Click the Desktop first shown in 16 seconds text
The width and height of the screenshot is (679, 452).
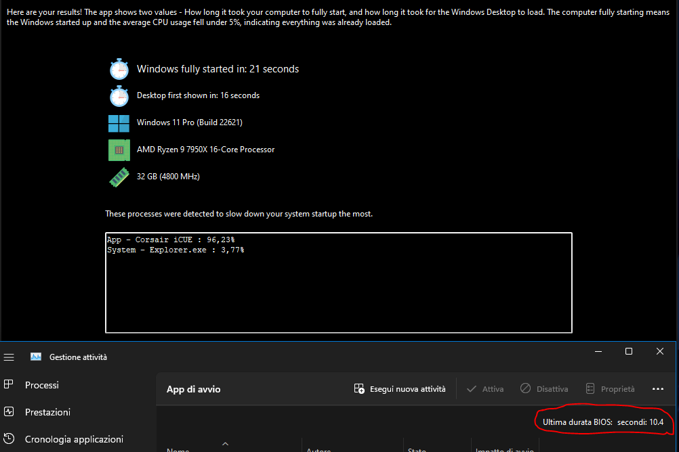coord(199,95)
